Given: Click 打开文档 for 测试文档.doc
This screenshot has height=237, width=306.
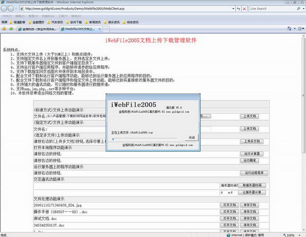Looking at the screenshot, I should (x=229, y=219).
